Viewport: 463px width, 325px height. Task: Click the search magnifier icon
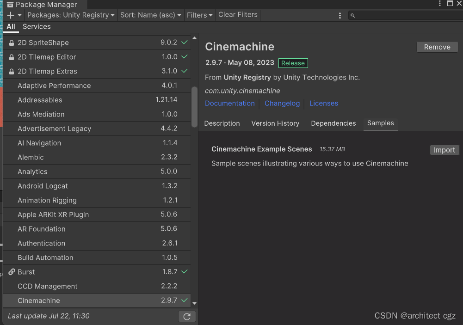[353, 15]
